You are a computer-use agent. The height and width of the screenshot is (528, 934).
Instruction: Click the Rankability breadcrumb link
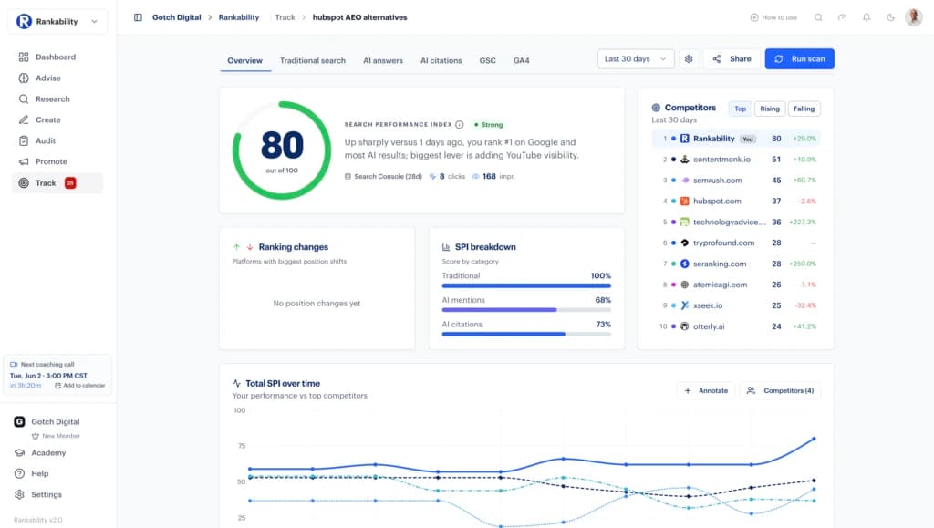[x=239, y=17]
